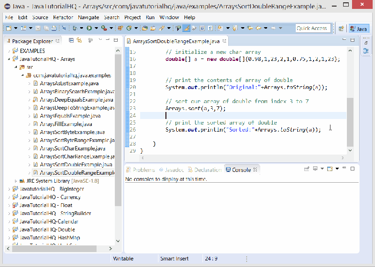Image resolution: width=375 pixels, height=267 pixels.
Task: Open Package Explorer View Menu chevron
Action: point(100,40)
